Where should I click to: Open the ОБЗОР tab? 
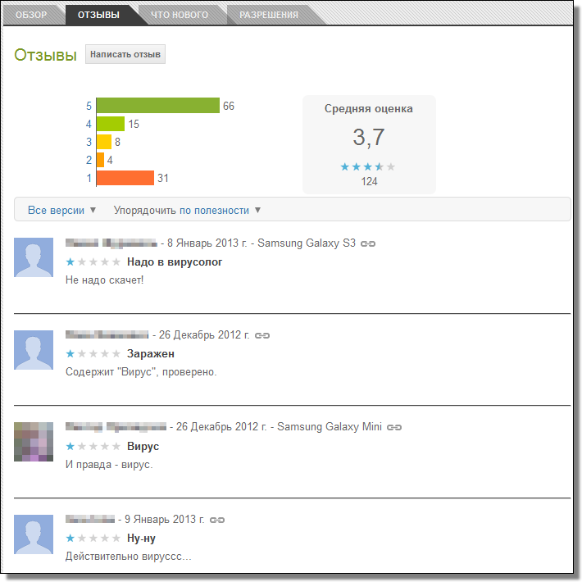point(31,15)
